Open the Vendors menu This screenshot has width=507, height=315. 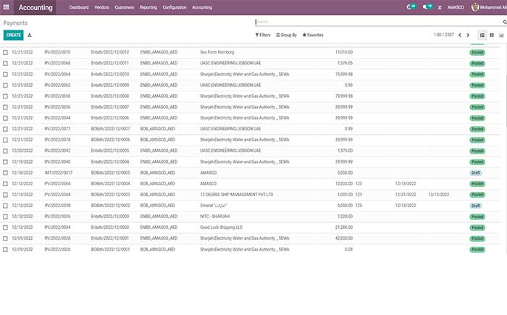101,7
